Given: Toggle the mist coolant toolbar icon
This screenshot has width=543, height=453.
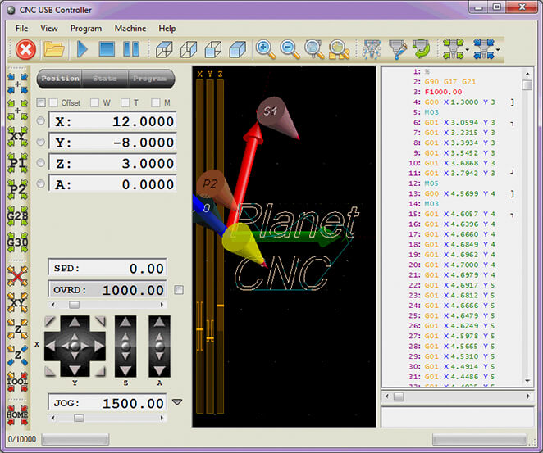Looking at the screenshot, I should tap(372, 49).
